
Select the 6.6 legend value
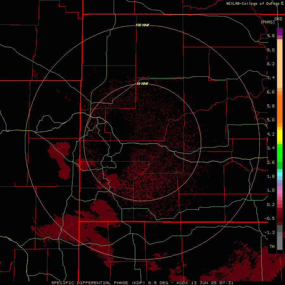click(271, 92)
